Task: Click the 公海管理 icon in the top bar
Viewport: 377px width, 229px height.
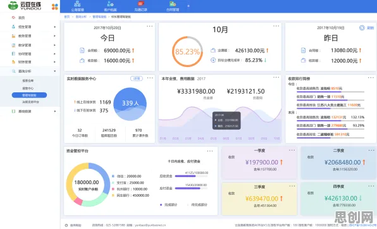Action: coord(77,4)
